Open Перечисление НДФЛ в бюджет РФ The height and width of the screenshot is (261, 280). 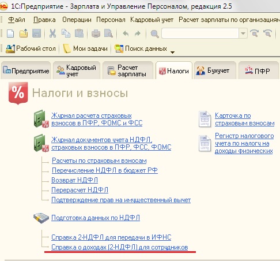pos(105,170)
